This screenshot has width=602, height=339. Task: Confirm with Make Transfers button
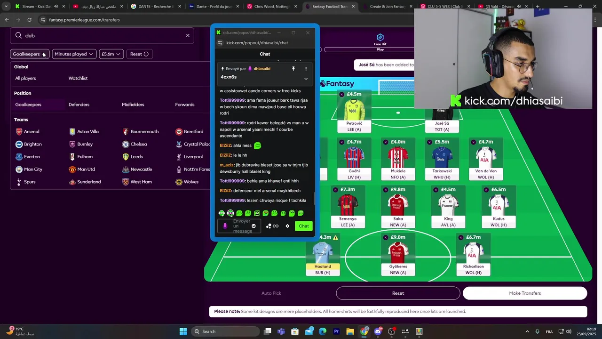pyautogui.click(x=525, y=293)
